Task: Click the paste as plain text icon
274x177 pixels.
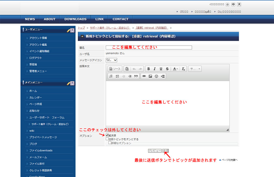Action: 127,69
